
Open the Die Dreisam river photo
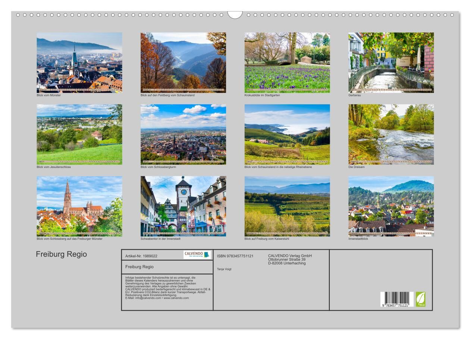point(391,134)
